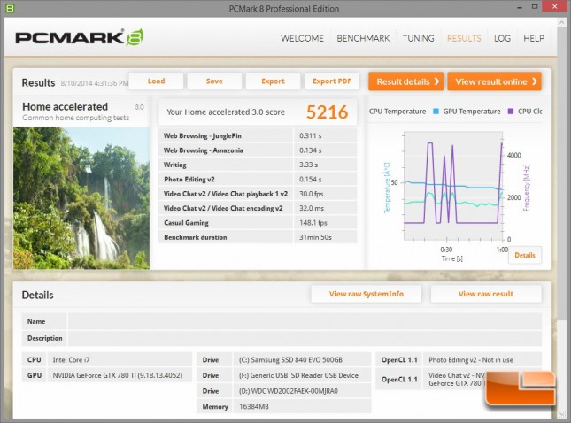This screenshot has width=571, height=423.
Task: Click the Description input field
Action: pos(305,338)
